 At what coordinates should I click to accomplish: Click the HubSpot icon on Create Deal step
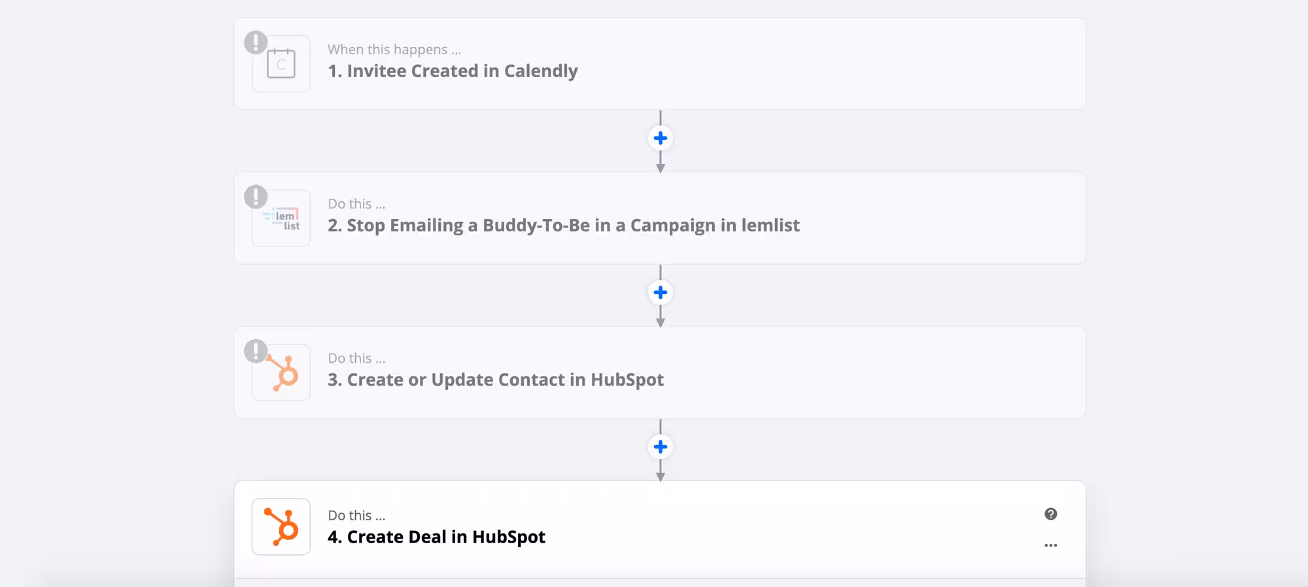(281, 527)
